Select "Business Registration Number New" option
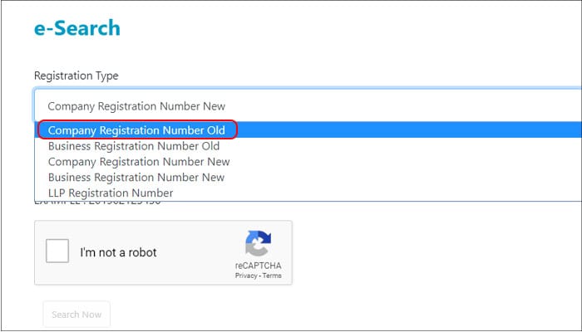The width and height of the screenshot is (582, 332). pyautogui.click(x=136, y=178)
